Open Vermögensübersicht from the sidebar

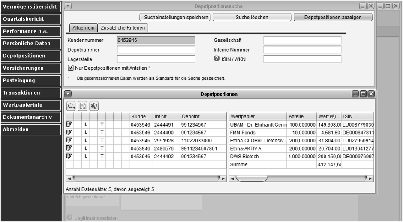30,6
